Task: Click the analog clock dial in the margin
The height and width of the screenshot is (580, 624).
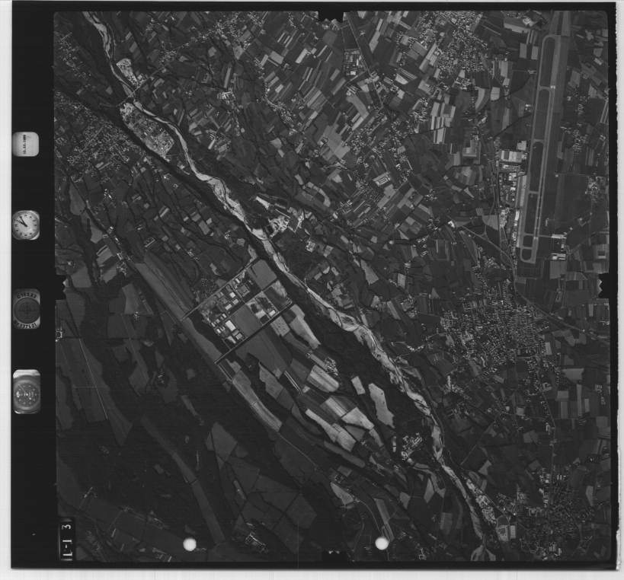Action: 25,225
